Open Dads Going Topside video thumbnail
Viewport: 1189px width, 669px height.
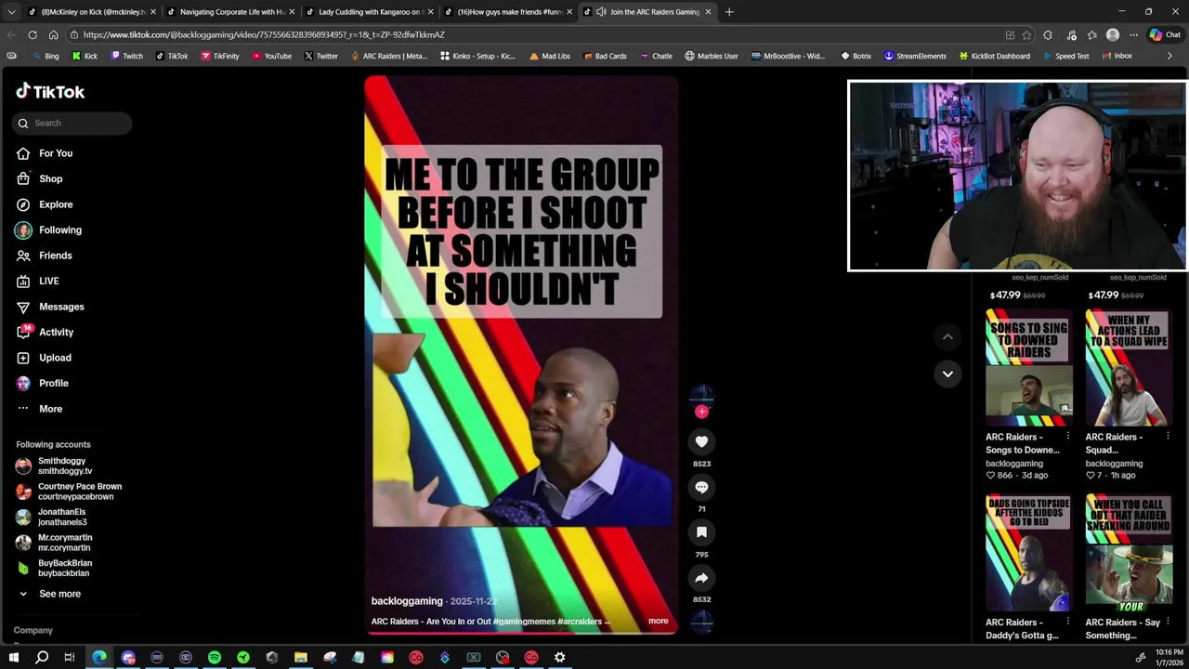[1028, 554]
